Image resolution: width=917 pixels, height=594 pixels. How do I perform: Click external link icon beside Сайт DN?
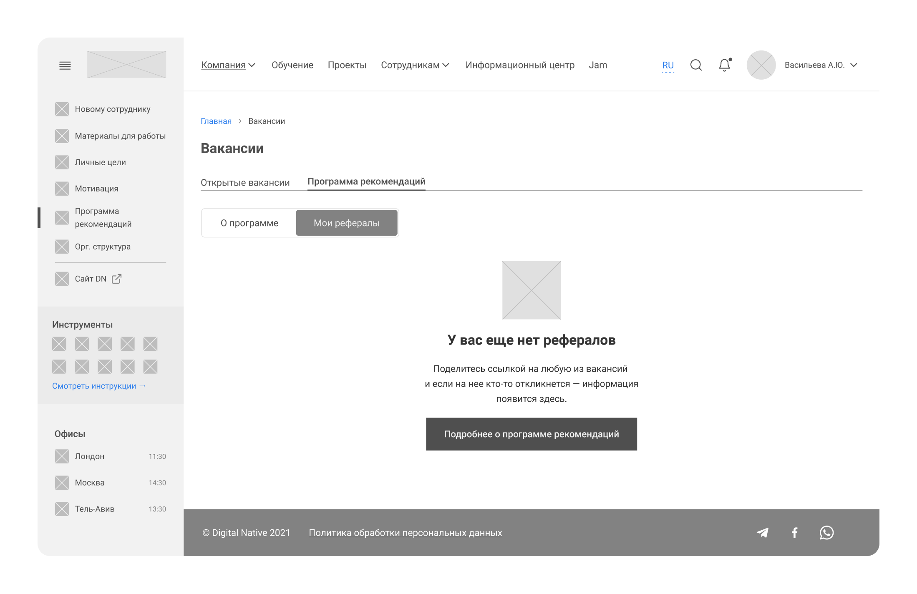coord(116,279)
